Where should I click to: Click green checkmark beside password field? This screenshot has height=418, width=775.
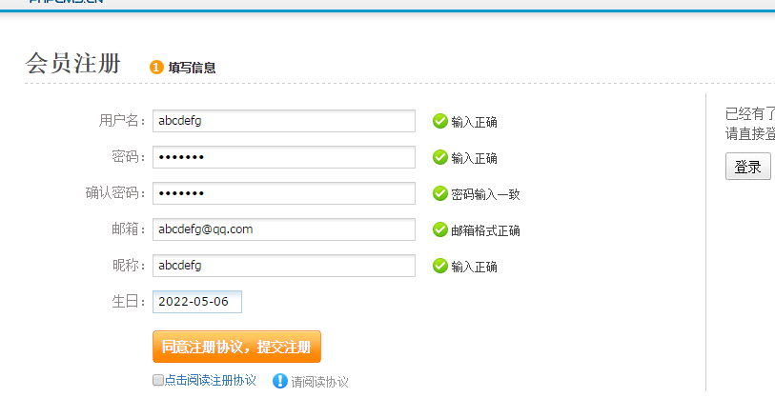(439, 157)
